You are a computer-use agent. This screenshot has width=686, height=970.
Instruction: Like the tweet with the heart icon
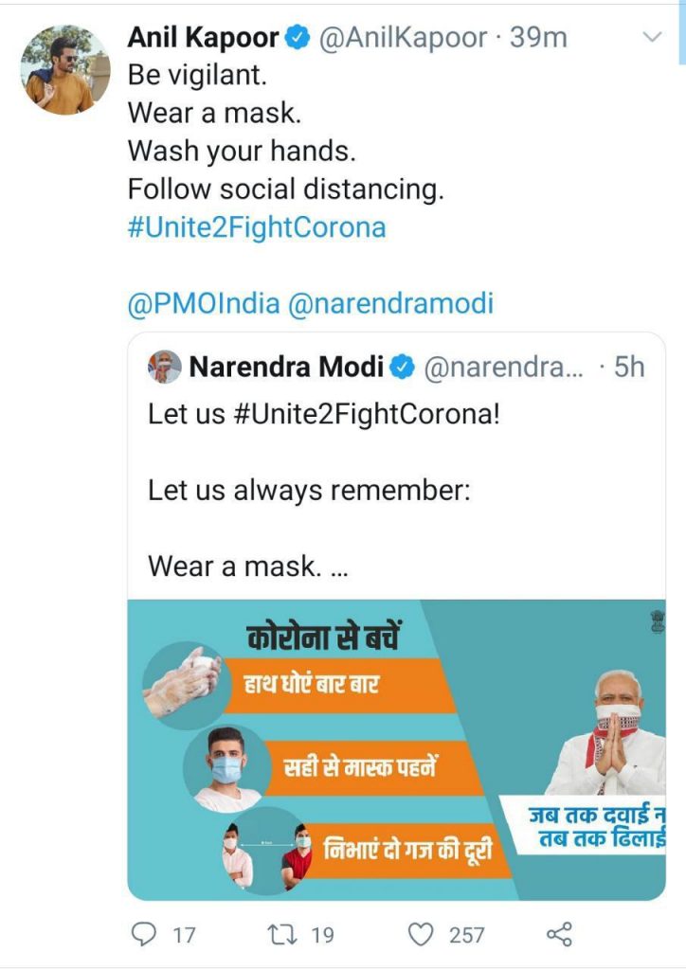click(420, 934)
